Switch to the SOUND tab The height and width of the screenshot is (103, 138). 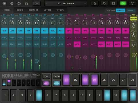tap(20, 10)
